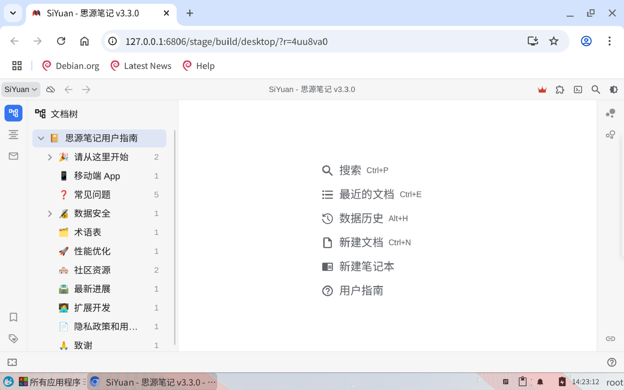Image resolution: width=624 pixels, height=390 pixels.
Task: Open the terminal/console icon in the toolbar
Action: click(578, 89)
